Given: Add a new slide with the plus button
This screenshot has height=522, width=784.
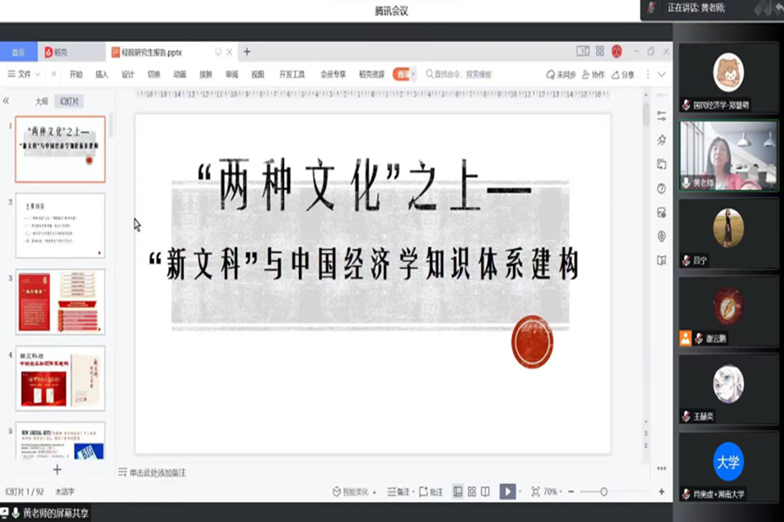Looking at the screenshot, I should (x=57, y=470).
